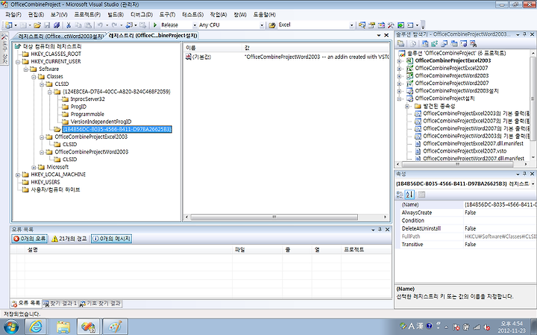The height and width of the screenshot is (335, 537).
Task: Open Internet Explorer from the taskbar
Action: click(x=36, y=327)
